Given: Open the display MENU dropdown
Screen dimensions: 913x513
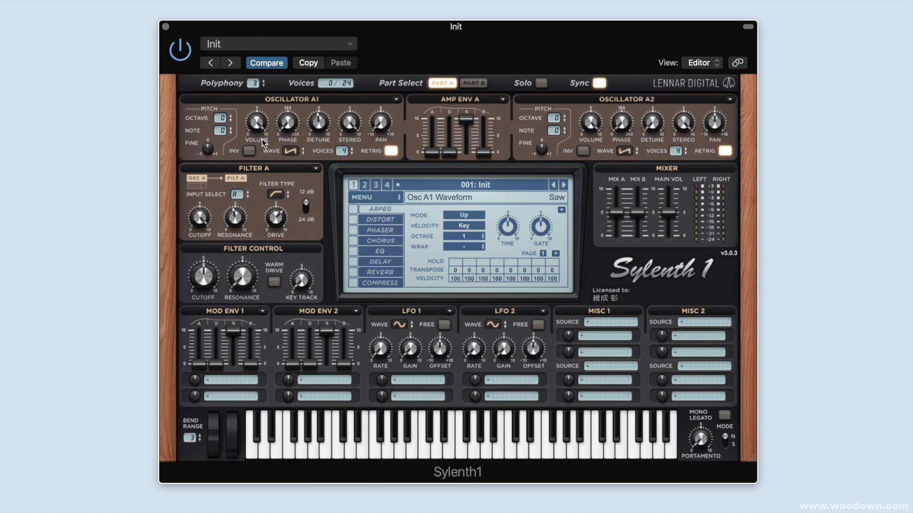Looking at the screenshot, I should click(x=376, y=197).
